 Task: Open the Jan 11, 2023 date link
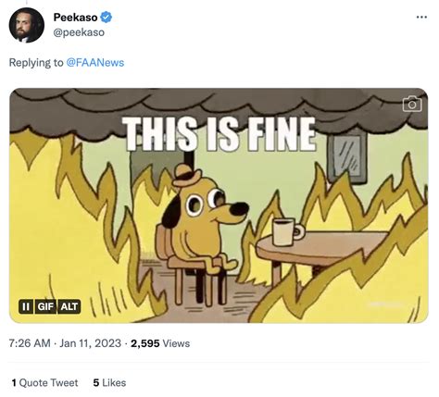(x=90, y=343)
